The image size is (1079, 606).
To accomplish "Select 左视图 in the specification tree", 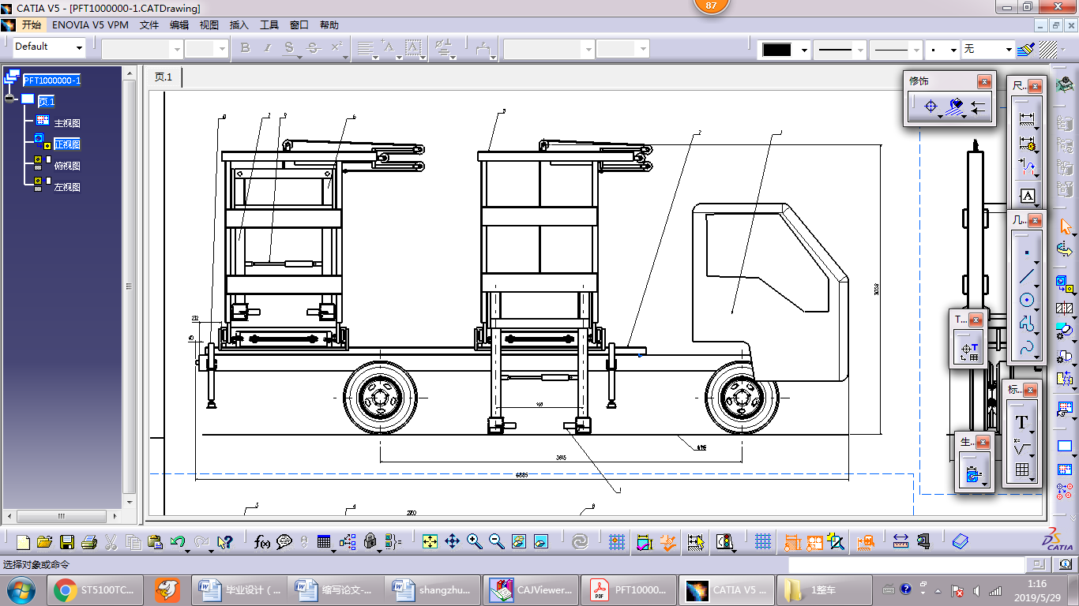I will 67,187.
